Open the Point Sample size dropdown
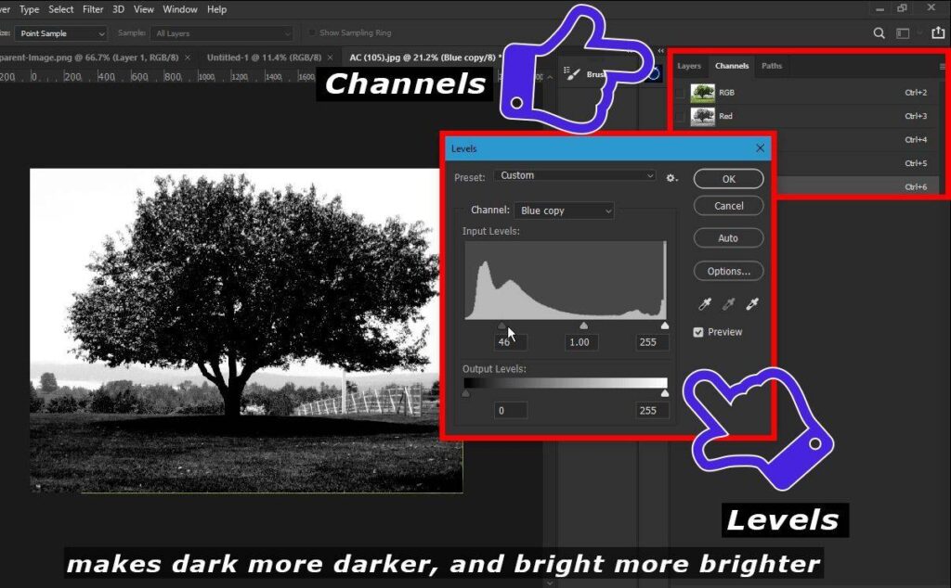The width and height of the screenshot is (951, 588). coord(60,33)
